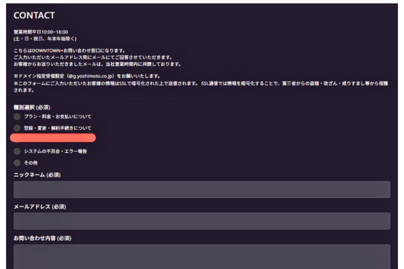
Task: Click the SSL encryption notice paragraph
Action: click(202, 85)
